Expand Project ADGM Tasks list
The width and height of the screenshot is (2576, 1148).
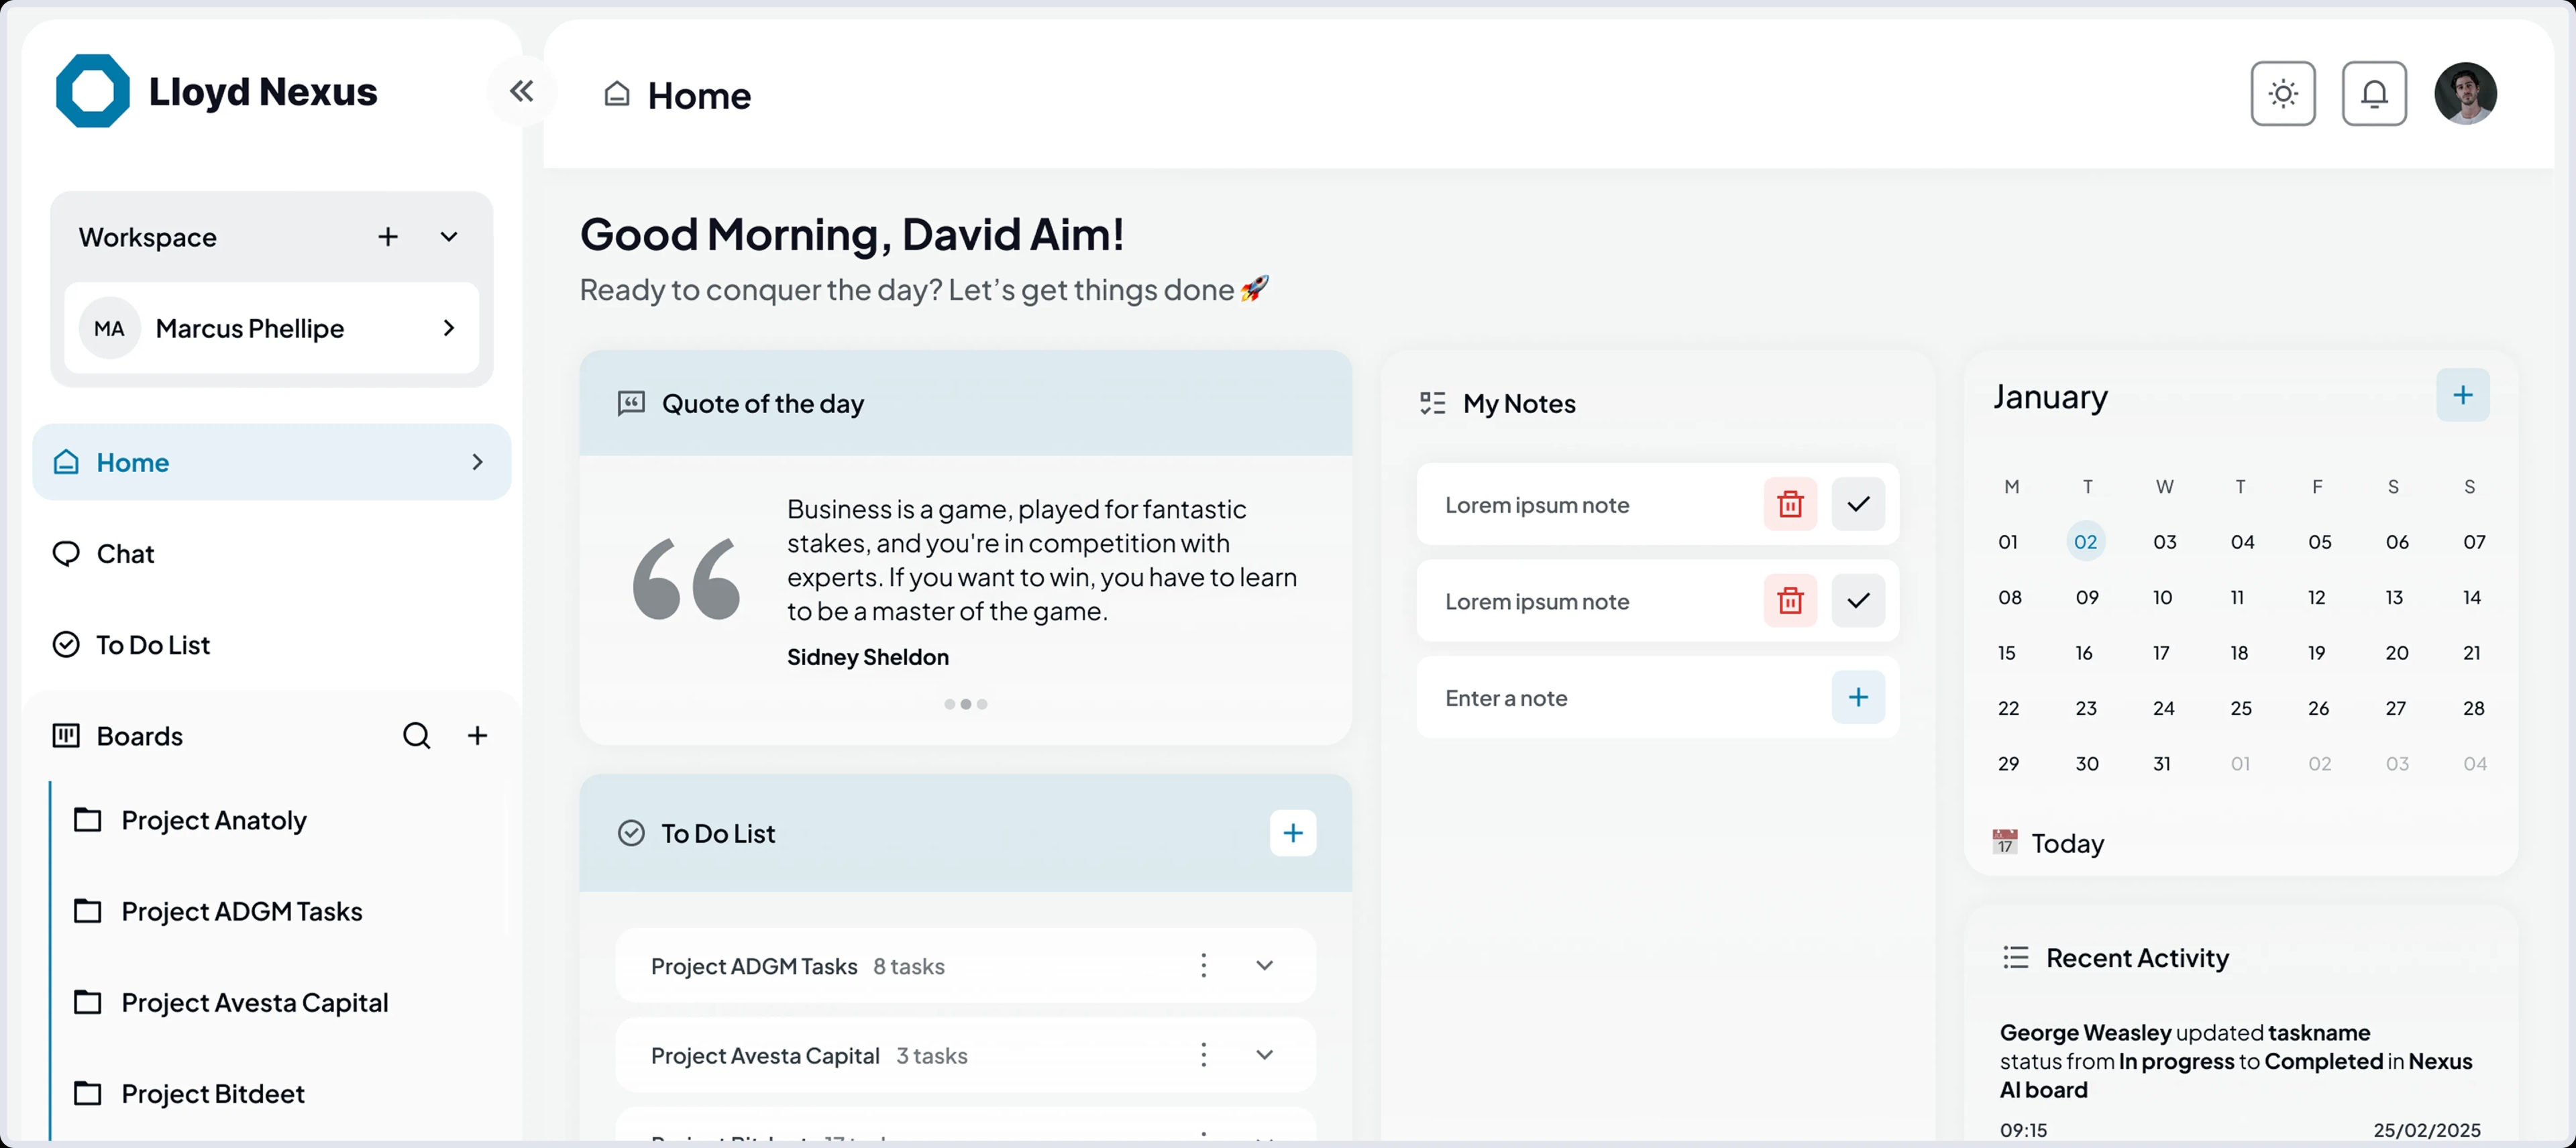[x=1264, y=965]
